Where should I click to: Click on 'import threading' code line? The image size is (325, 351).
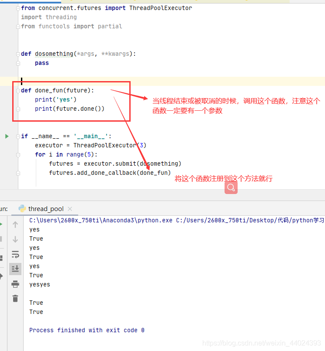(x=49, y=17)
